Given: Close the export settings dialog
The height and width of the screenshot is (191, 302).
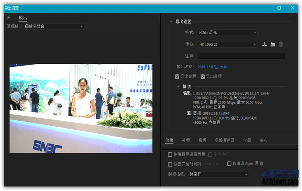Looking at the screenshot, I should point(292,8).
